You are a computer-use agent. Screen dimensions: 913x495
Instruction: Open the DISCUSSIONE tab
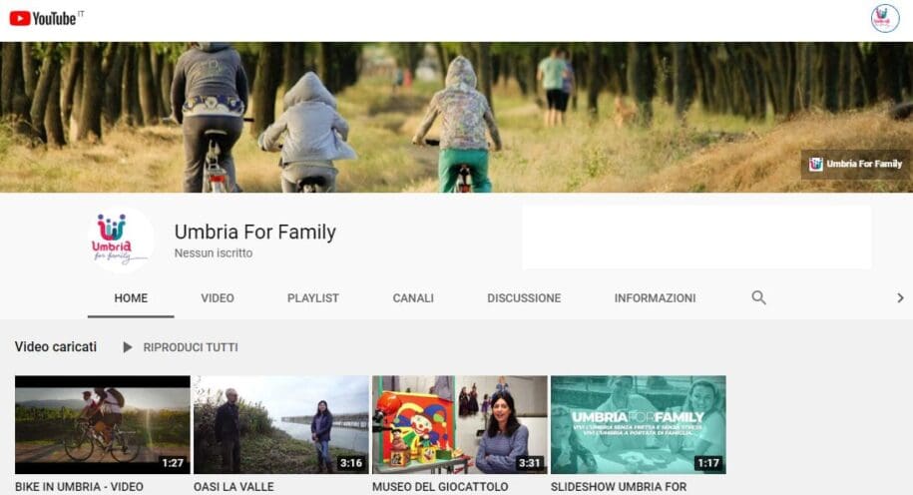[x=524, y=298]
